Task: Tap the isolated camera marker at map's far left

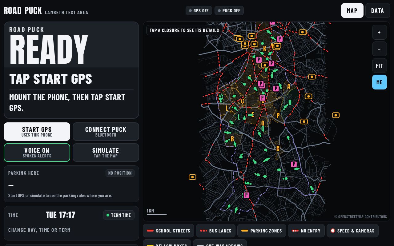Action: 192,177
